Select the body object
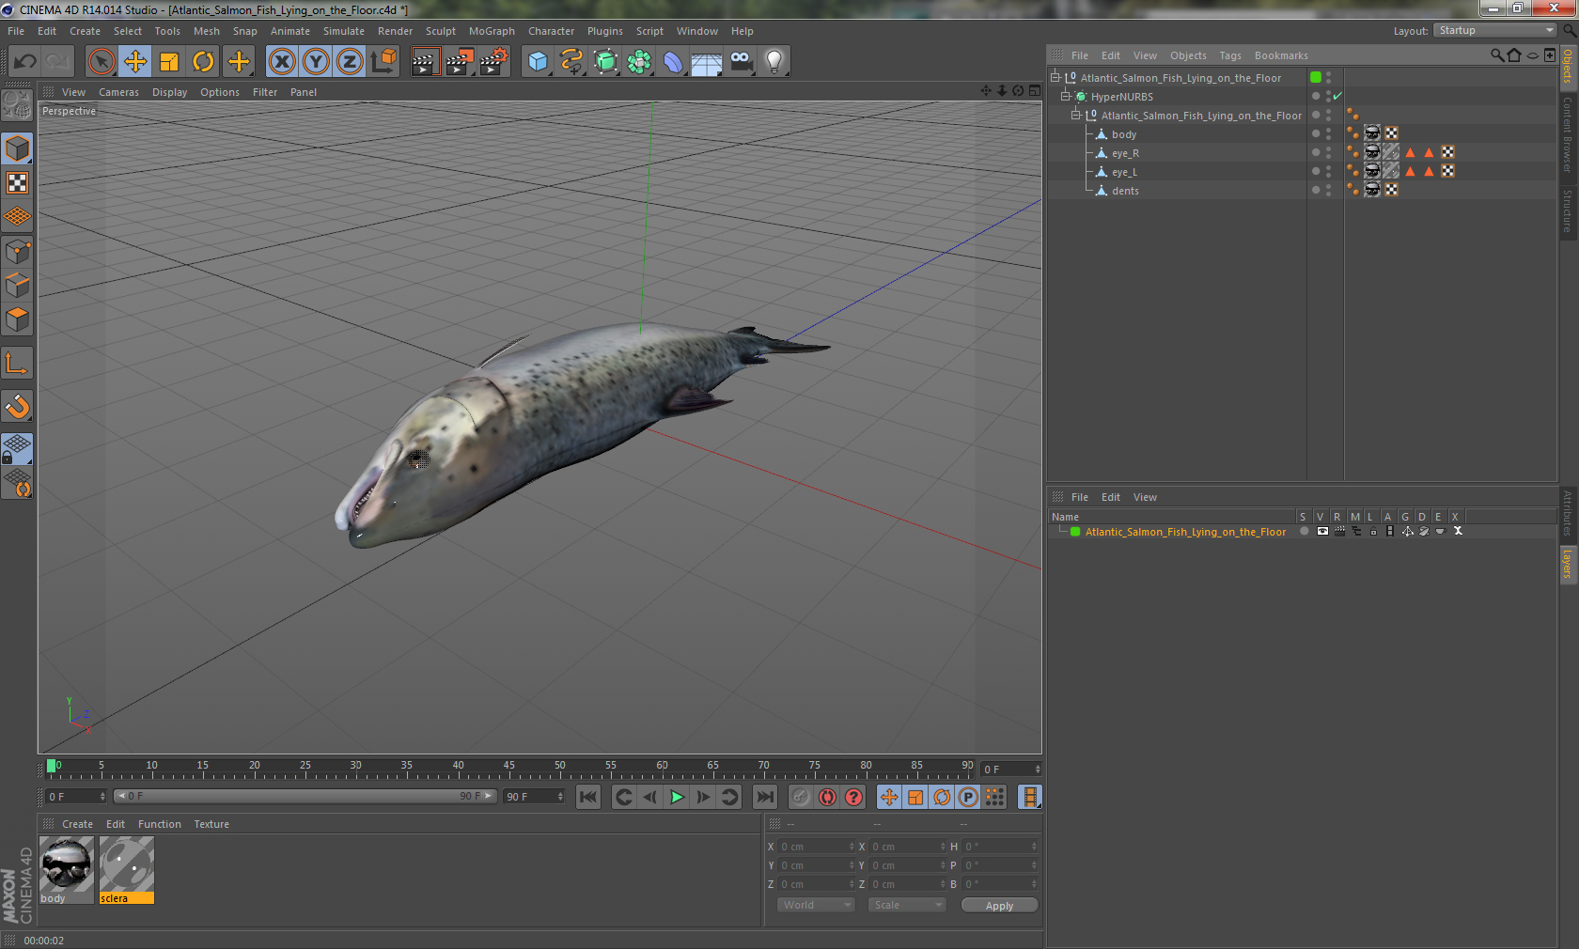Image resolution: width=1579 pixels, height=949 pixels. [x=1124, y=134]
